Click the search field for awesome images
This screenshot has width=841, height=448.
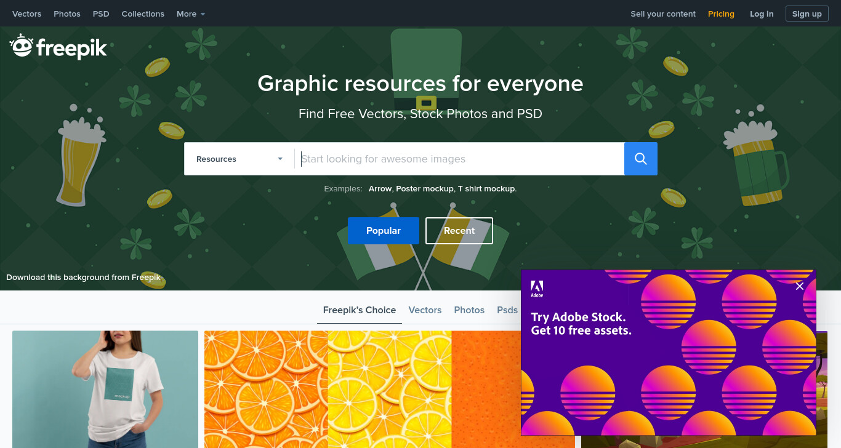459,159
